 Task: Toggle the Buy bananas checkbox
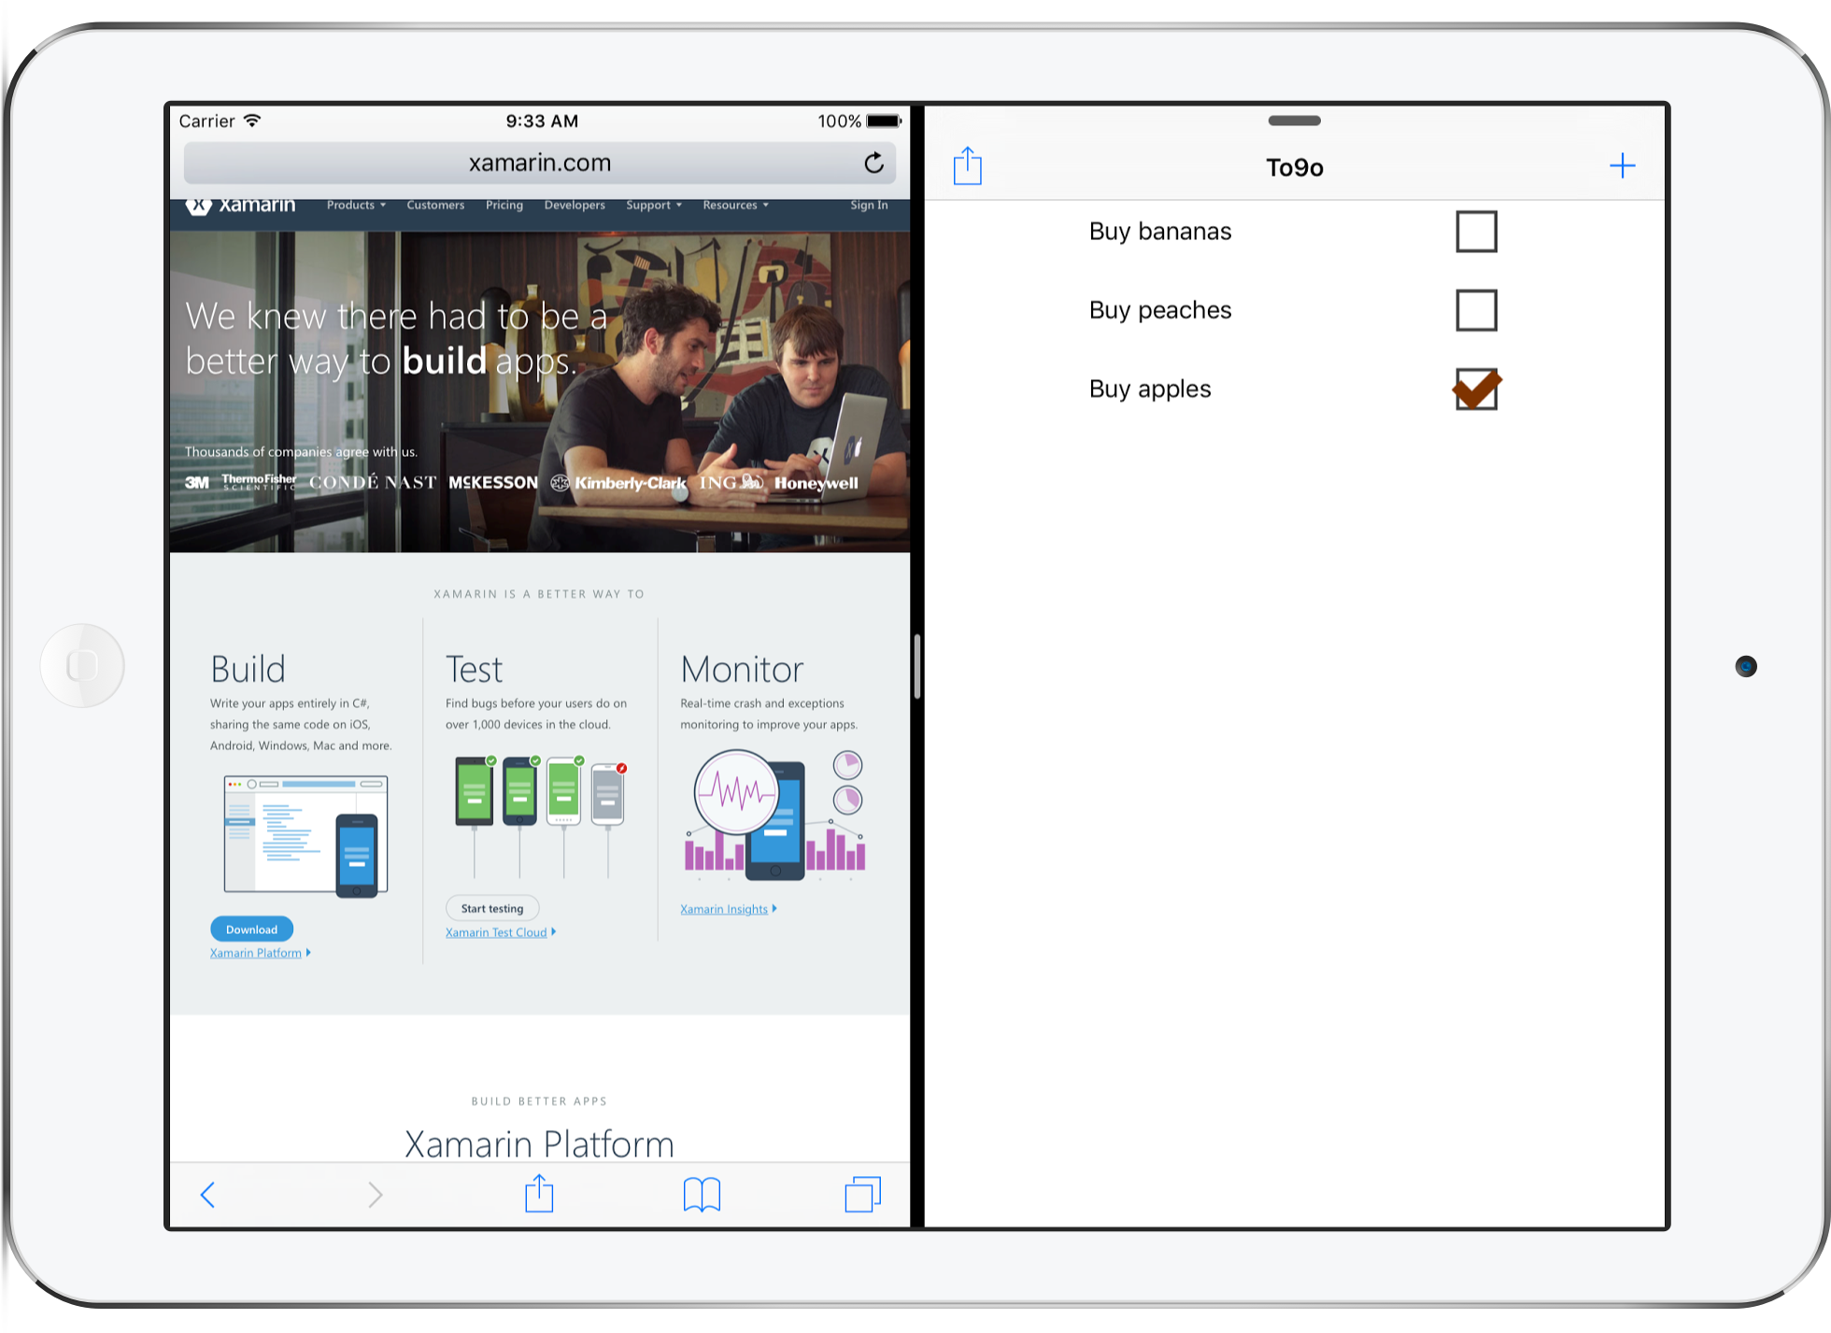click(1477, 230)
